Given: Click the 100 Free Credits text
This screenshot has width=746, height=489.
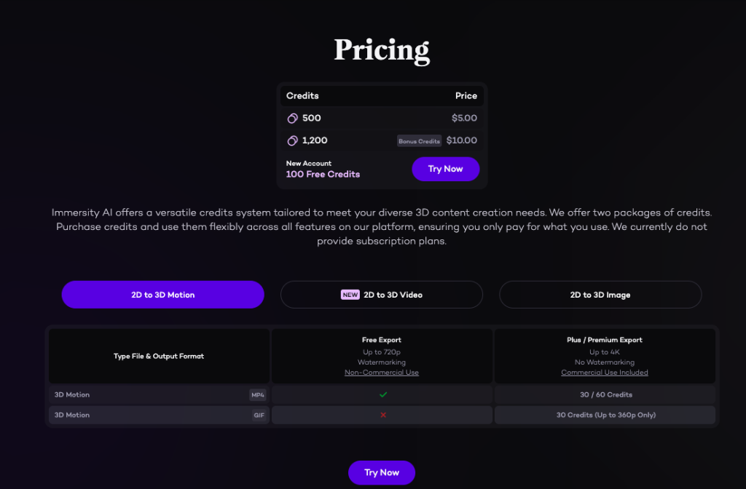Looking at the screenshot, I should coord(323,175).
